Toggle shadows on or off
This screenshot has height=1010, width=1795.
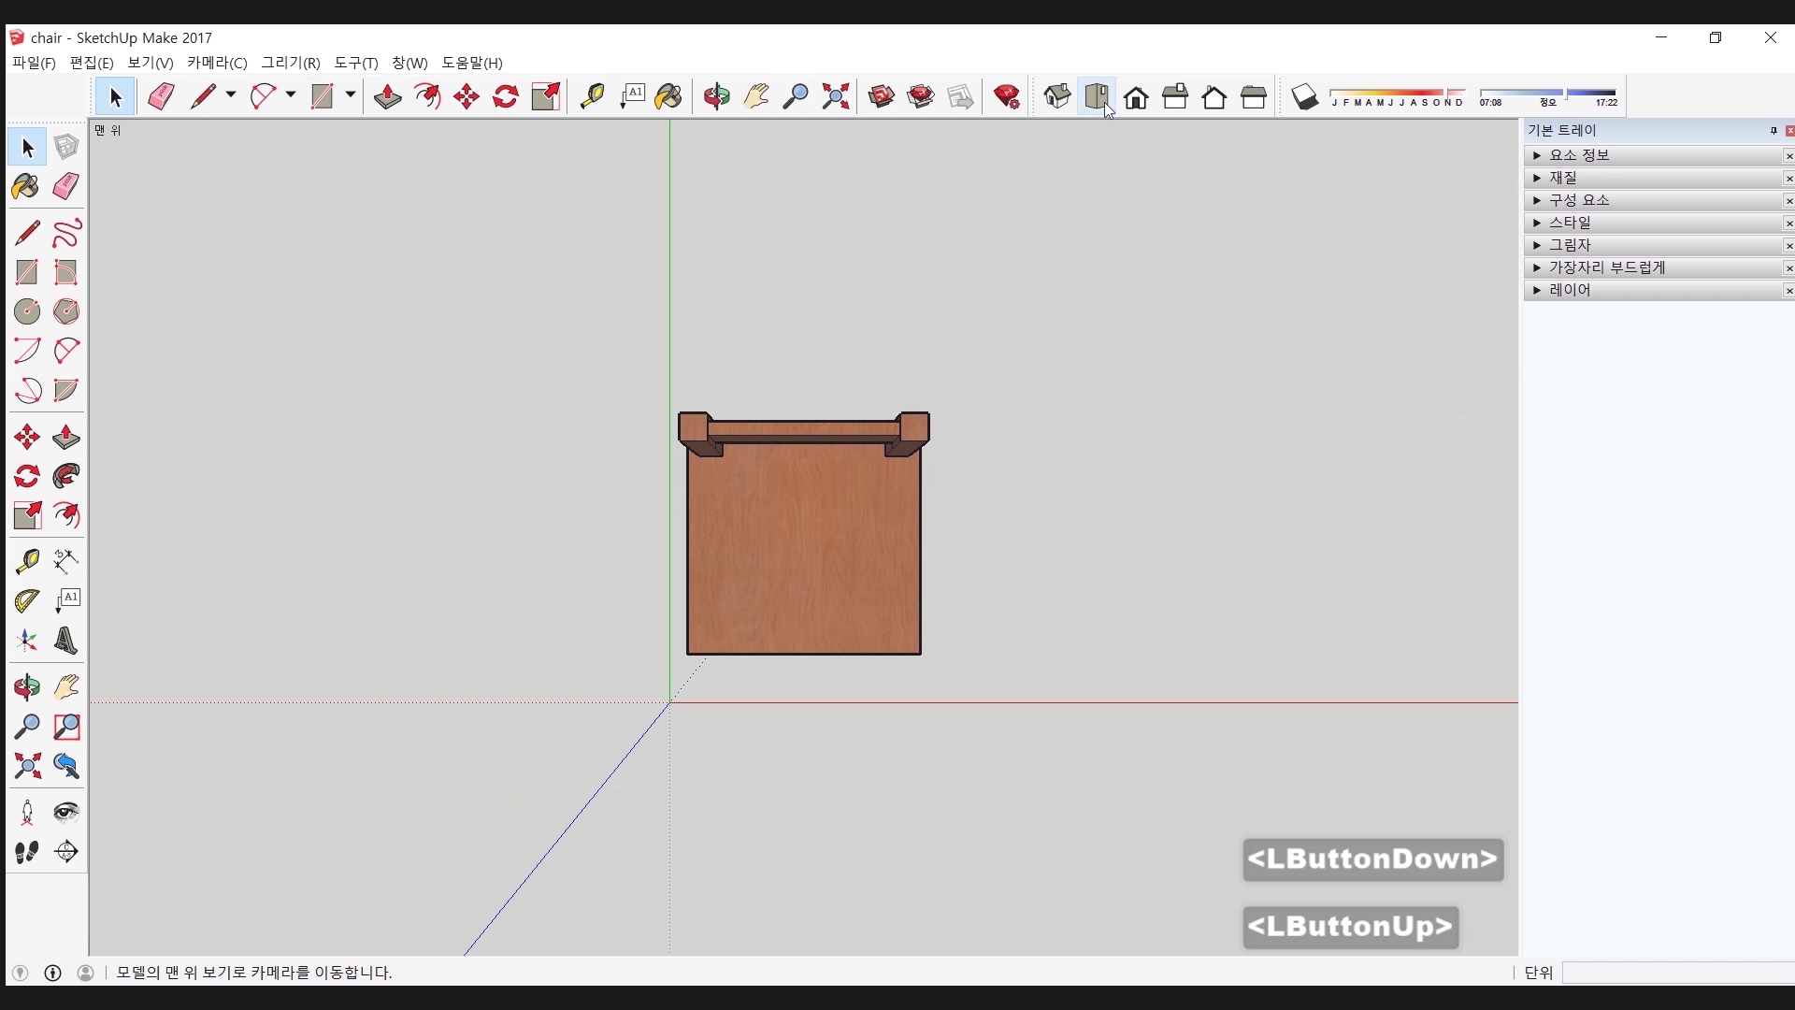1305,96
